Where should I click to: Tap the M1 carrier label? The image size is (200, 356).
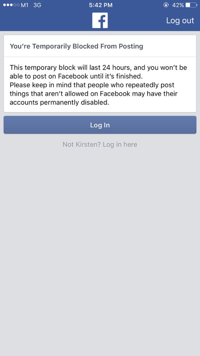click(x=24, y=5)
